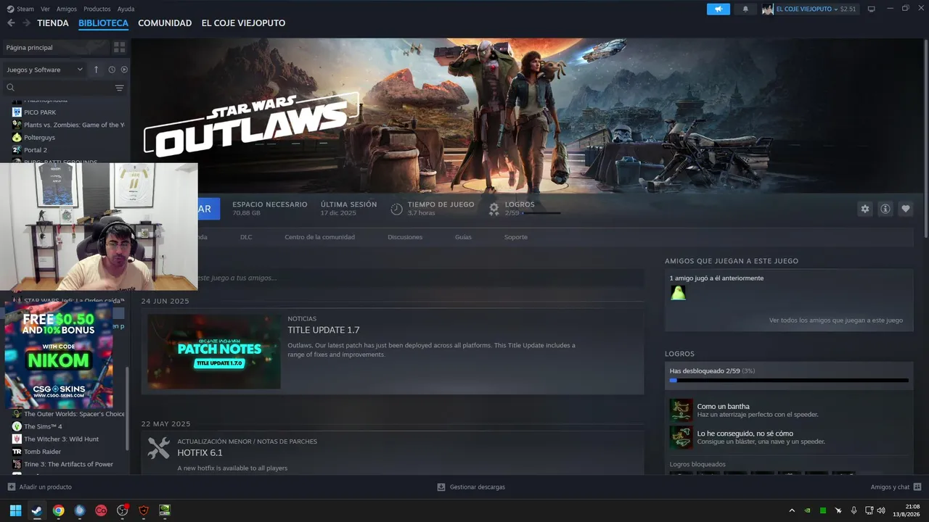
Task: Open Centro de la comunidad tab
Action: (x=319, y=237)
